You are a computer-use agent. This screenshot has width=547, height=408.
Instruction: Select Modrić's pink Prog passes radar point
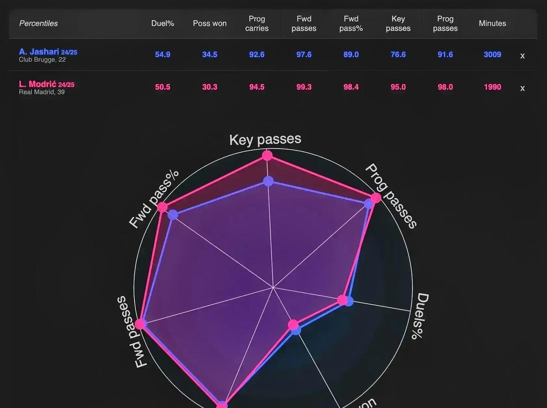point(376,198)
